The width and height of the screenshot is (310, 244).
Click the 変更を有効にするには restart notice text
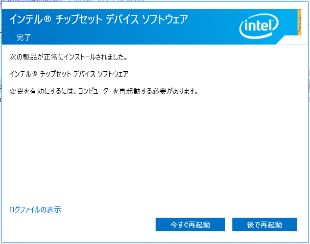coord(104,91)
